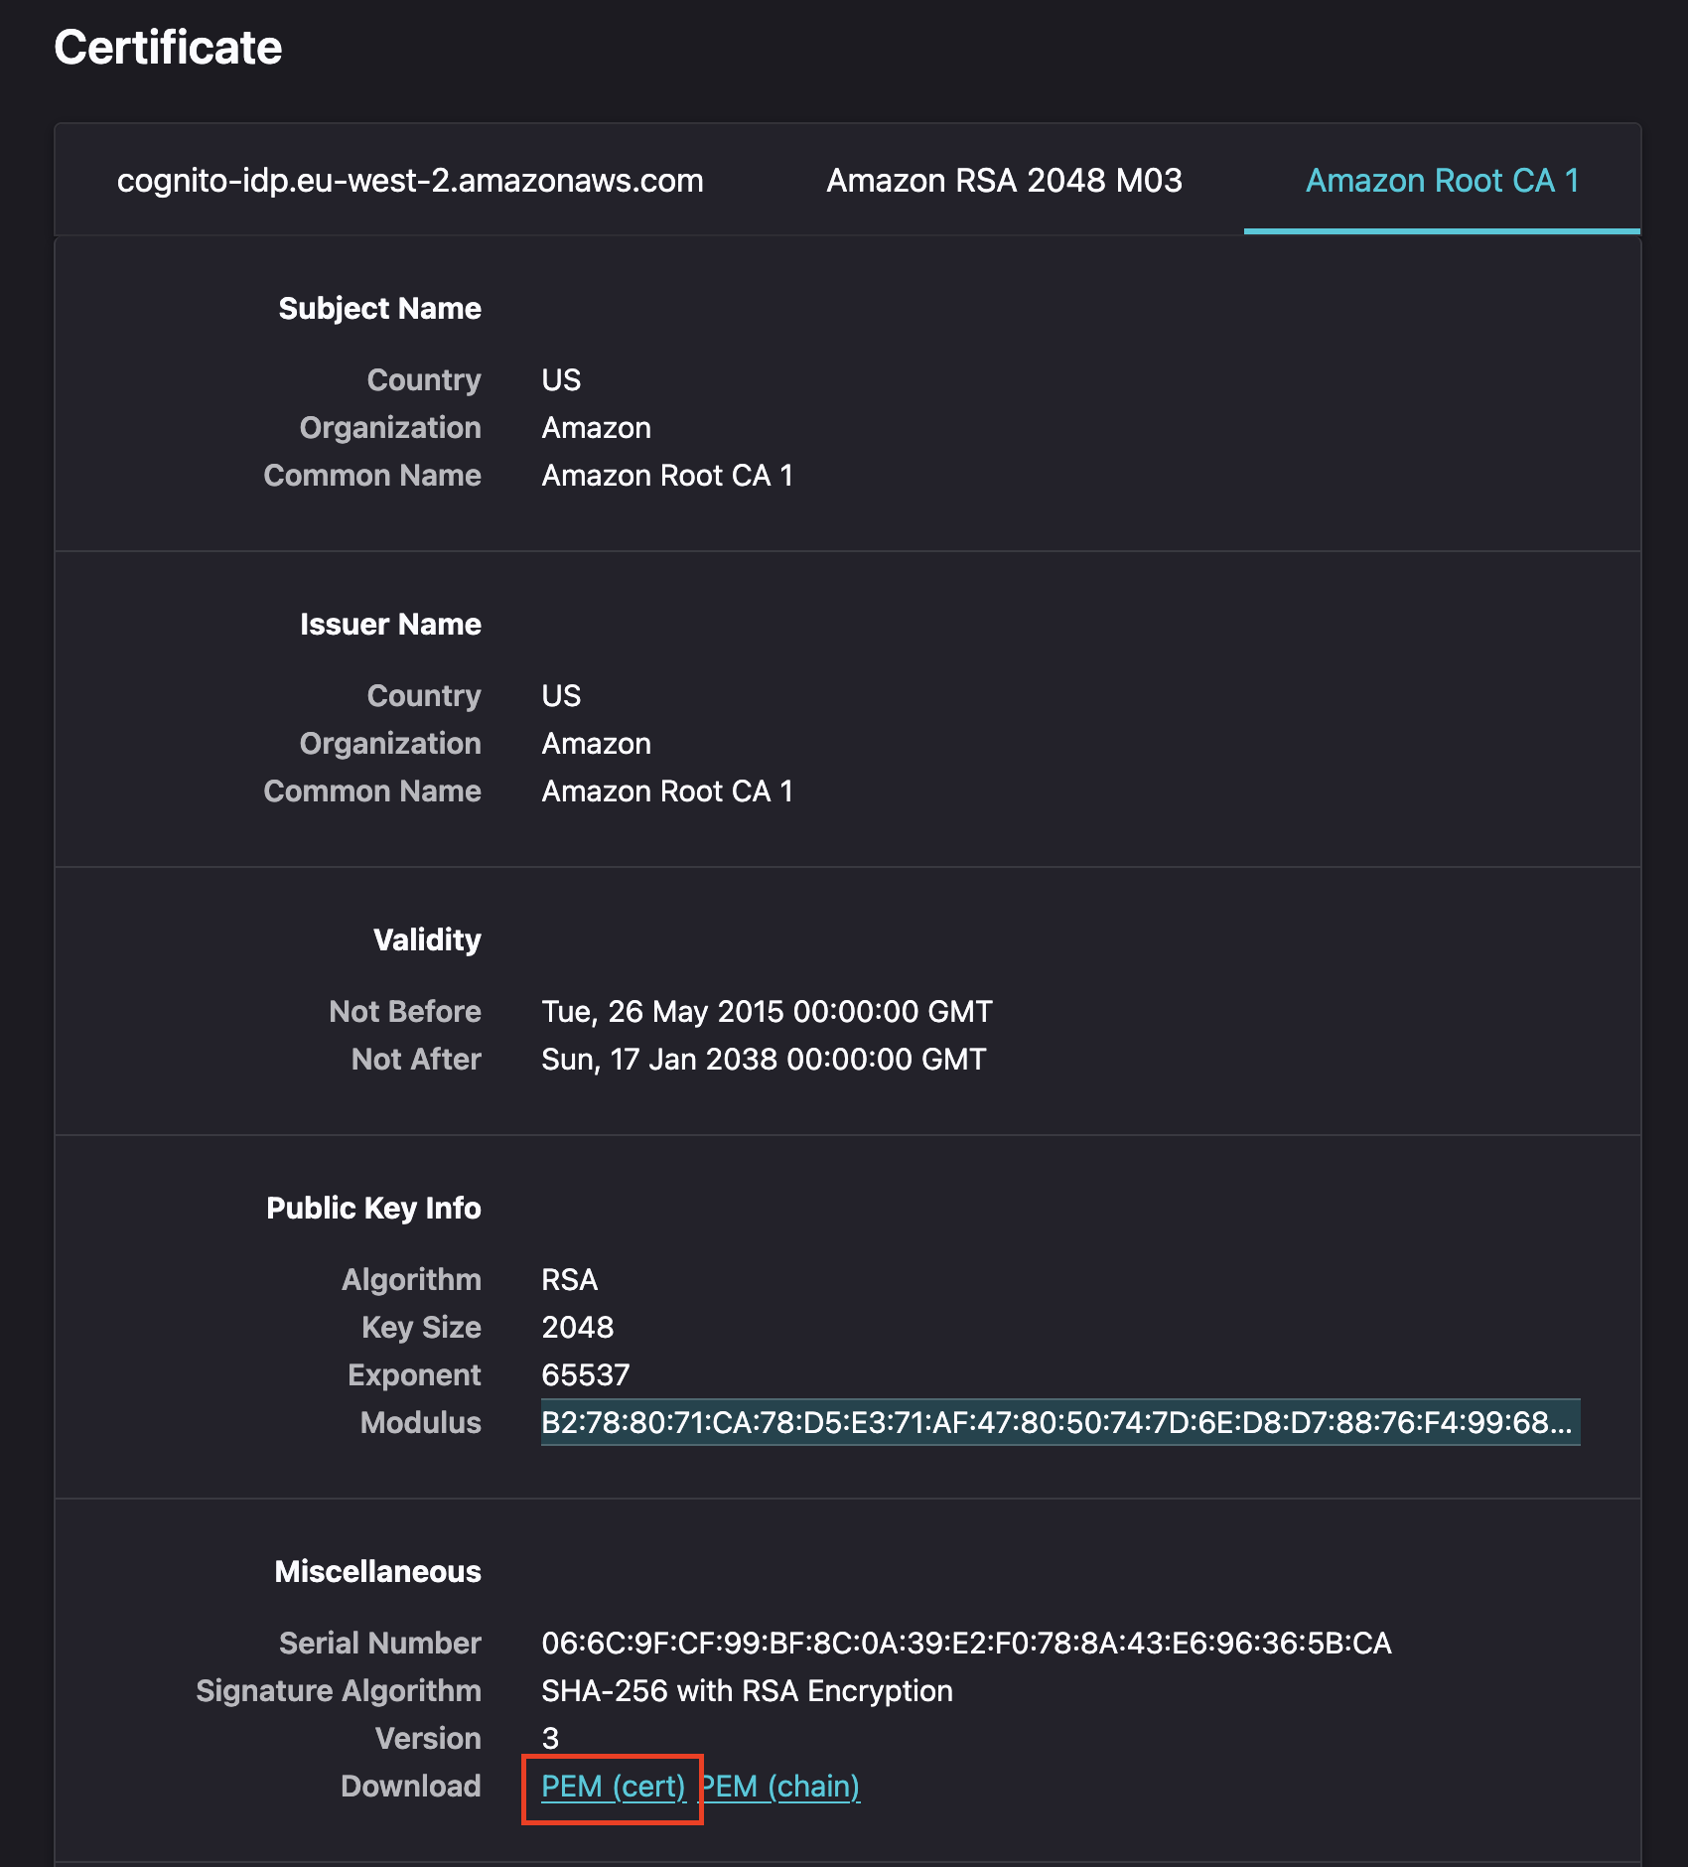Click the Miscellaneous section heading
The height and width of the screenshot is (1867, 1688).
point(377,1572)
